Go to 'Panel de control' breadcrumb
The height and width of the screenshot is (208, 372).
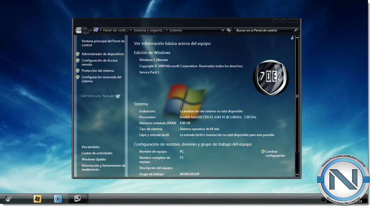coord(116,30)
